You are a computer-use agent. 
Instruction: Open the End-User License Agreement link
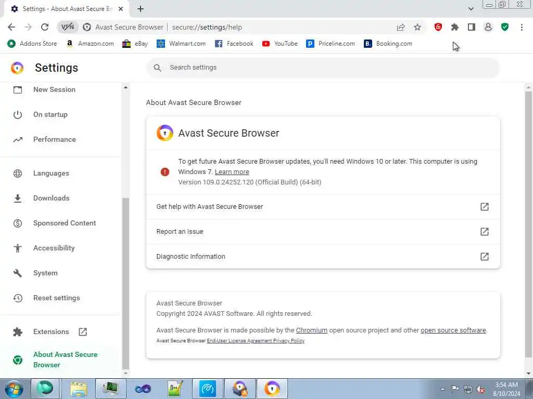coord(239,341)
